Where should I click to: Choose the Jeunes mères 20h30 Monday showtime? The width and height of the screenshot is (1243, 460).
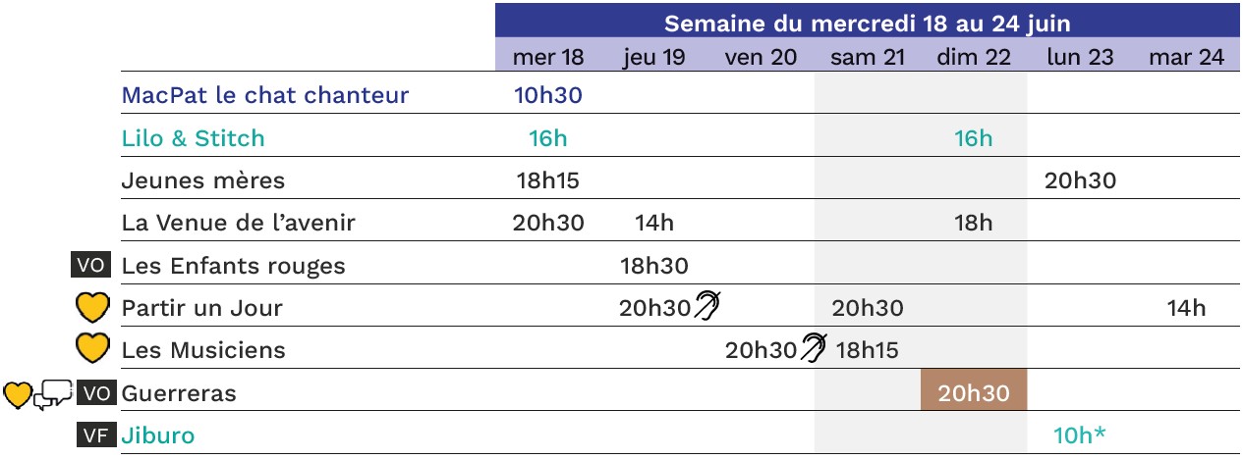1080,180
